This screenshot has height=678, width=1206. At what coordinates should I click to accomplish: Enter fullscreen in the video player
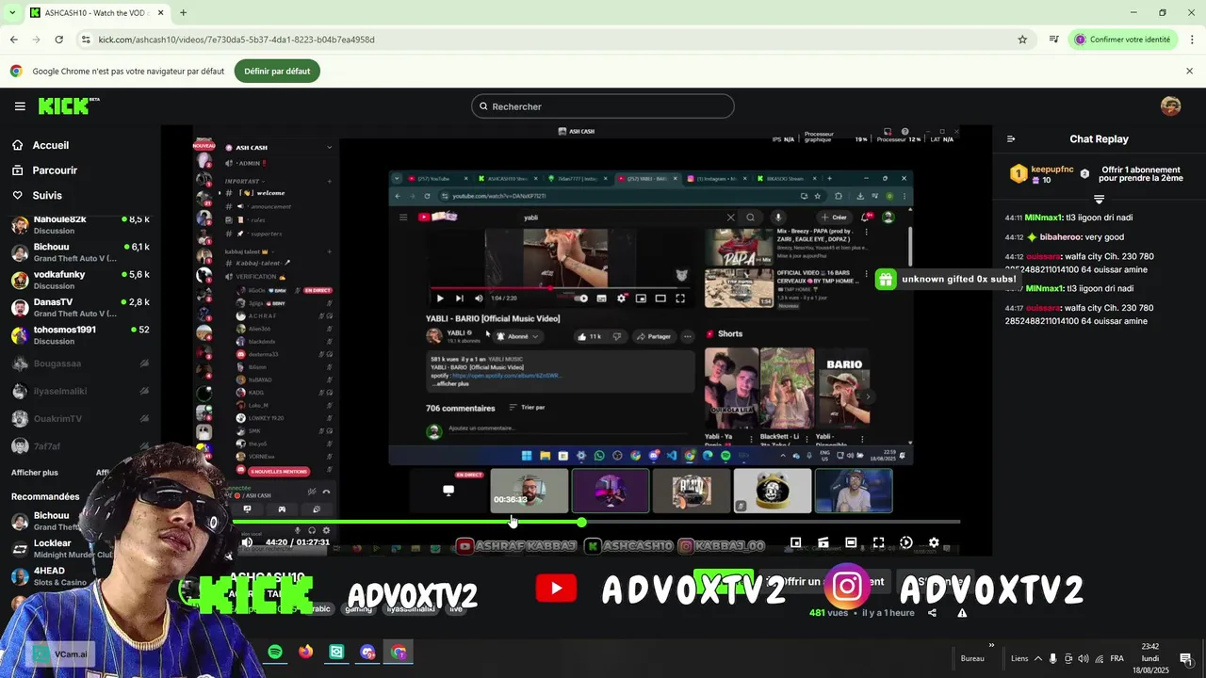[x=878, y=542]
